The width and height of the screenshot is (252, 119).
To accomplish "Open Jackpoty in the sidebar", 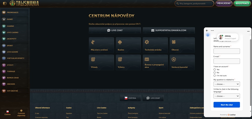I will click(14, 39).
